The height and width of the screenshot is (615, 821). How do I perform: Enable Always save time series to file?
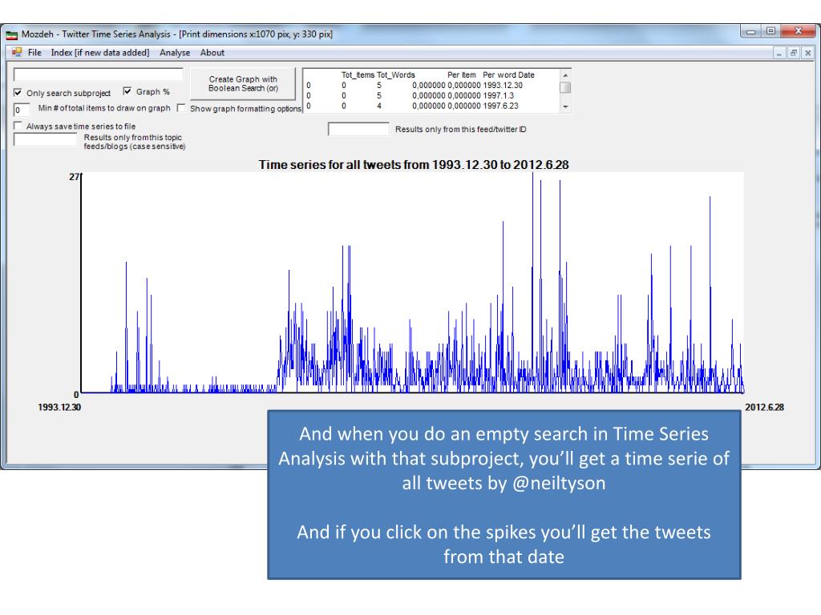pos(18,126)
